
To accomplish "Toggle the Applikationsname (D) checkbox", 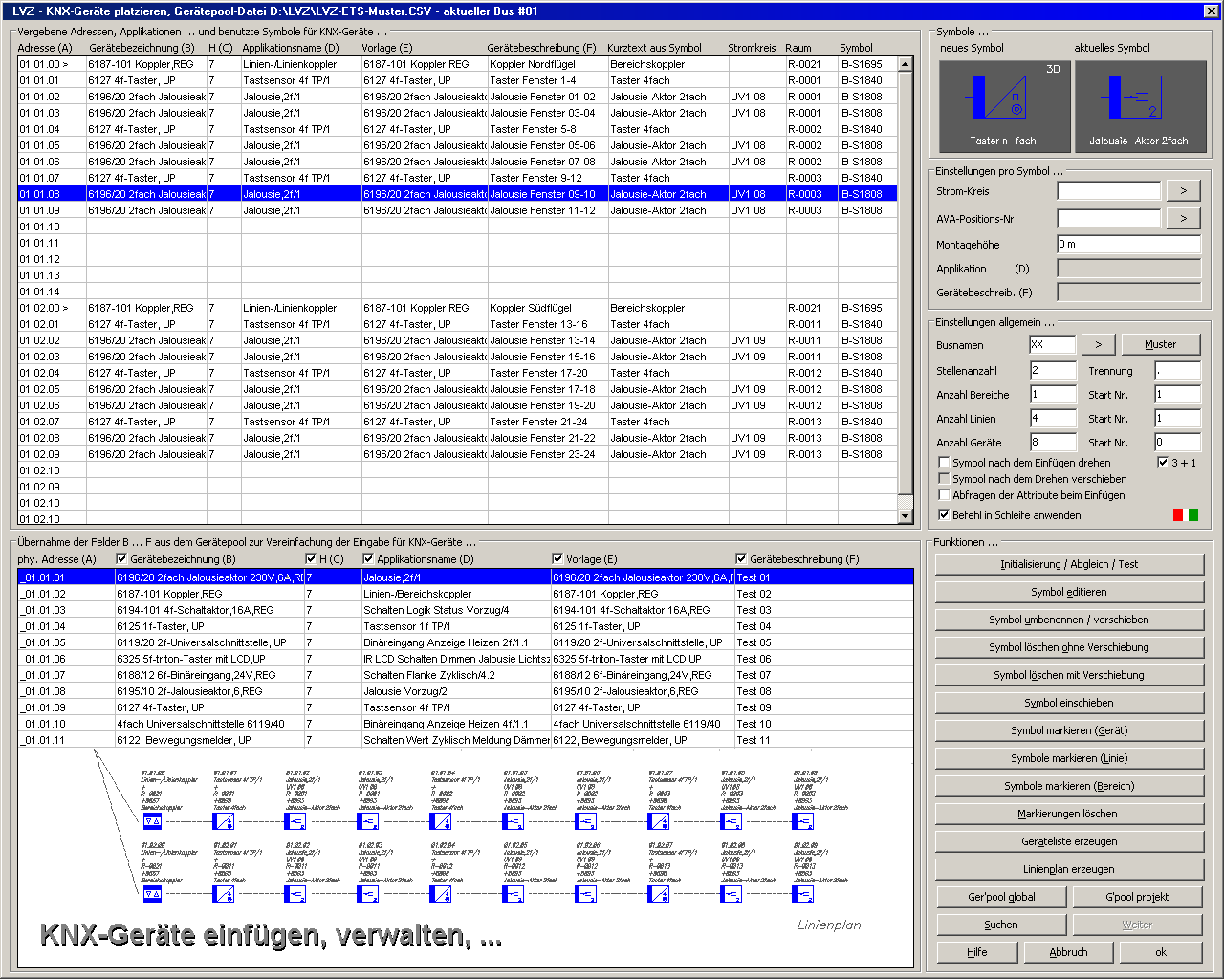I will [x=368, y=559].
